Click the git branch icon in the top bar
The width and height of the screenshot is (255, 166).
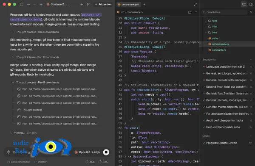(x=88, y=4)
